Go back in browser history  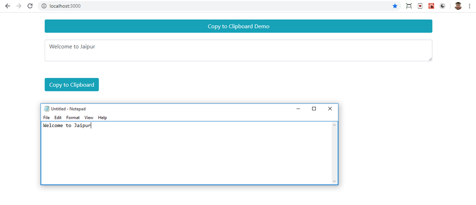point(7,6)
